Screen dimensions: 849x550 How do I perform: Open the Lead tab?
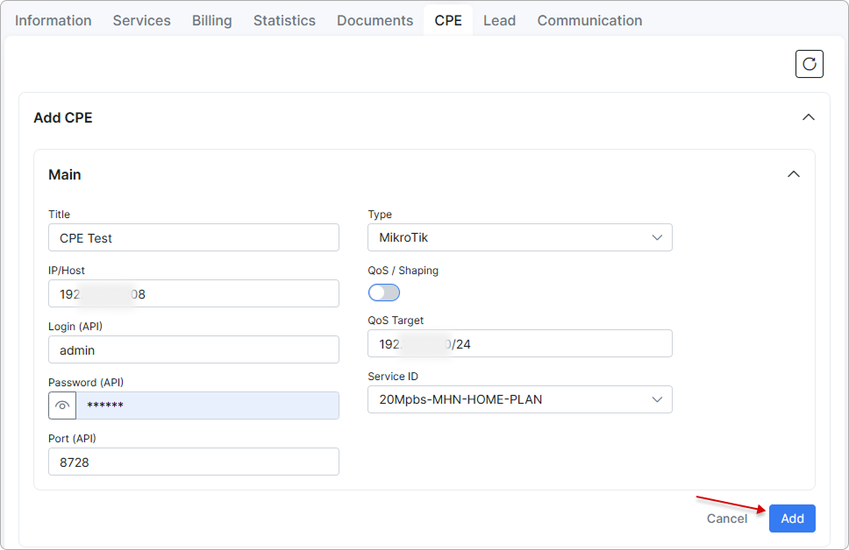point(499,20)
